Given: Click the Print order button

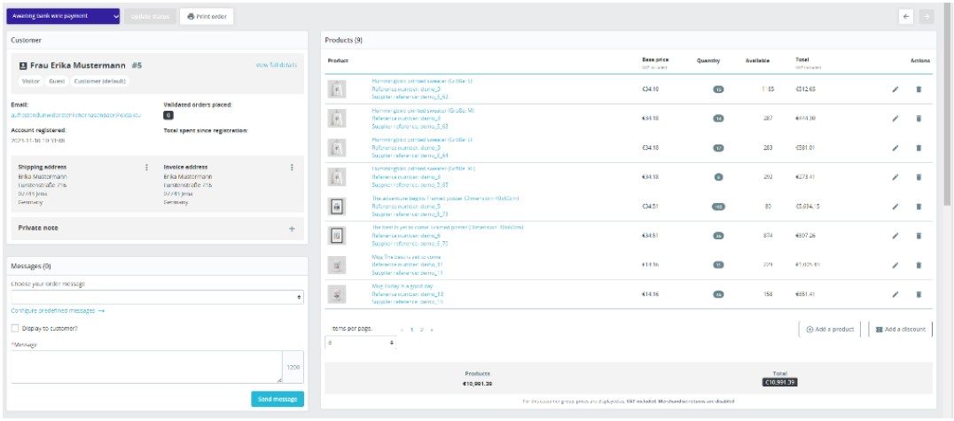Looking at the screenshot, I should [x=207, y=17].
